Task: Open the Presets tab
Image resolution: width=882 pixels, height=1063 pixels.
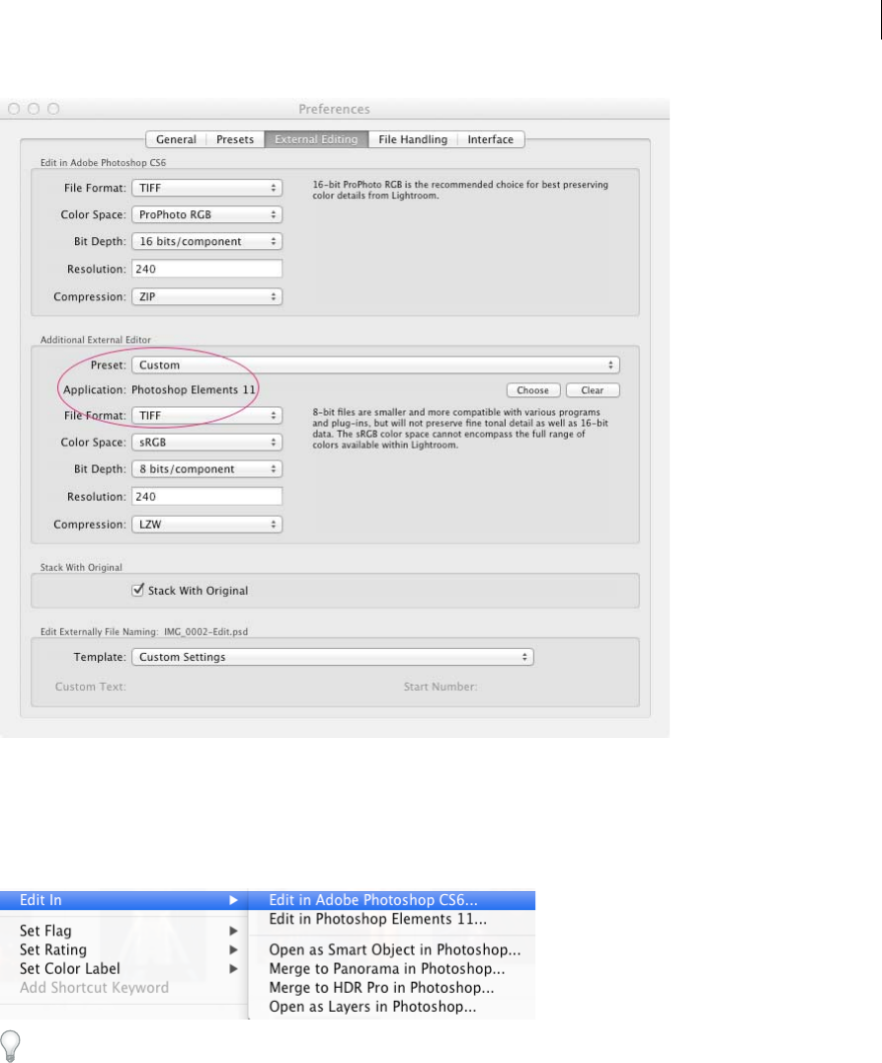Action: click(235, 139)
